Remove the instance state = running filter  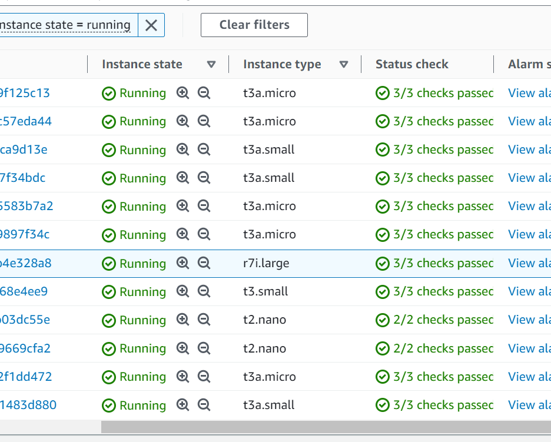coord(151,25)
